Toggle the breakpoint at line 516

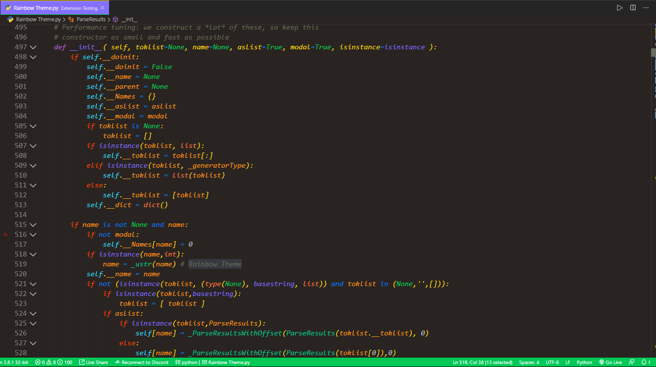click(5, 234)
